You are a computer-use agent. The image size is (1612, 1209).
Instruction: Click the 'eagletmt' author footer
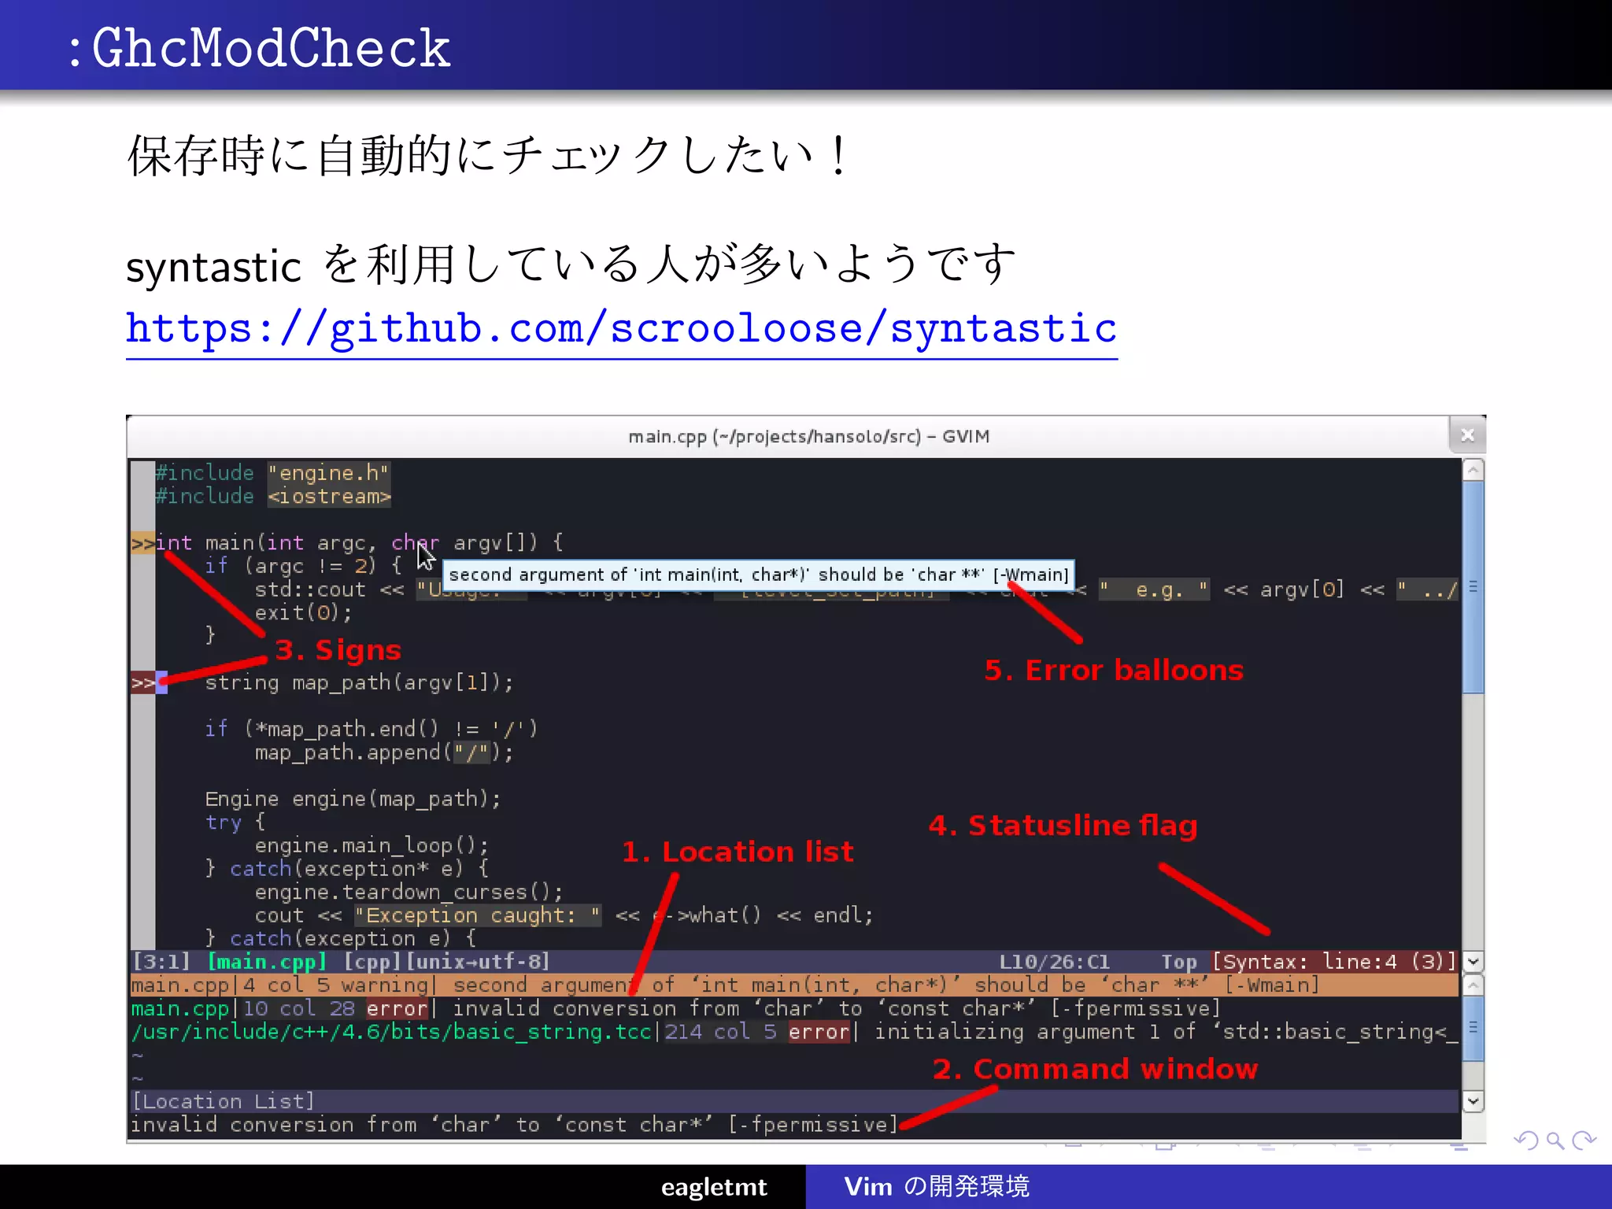tap(713, 1187)
